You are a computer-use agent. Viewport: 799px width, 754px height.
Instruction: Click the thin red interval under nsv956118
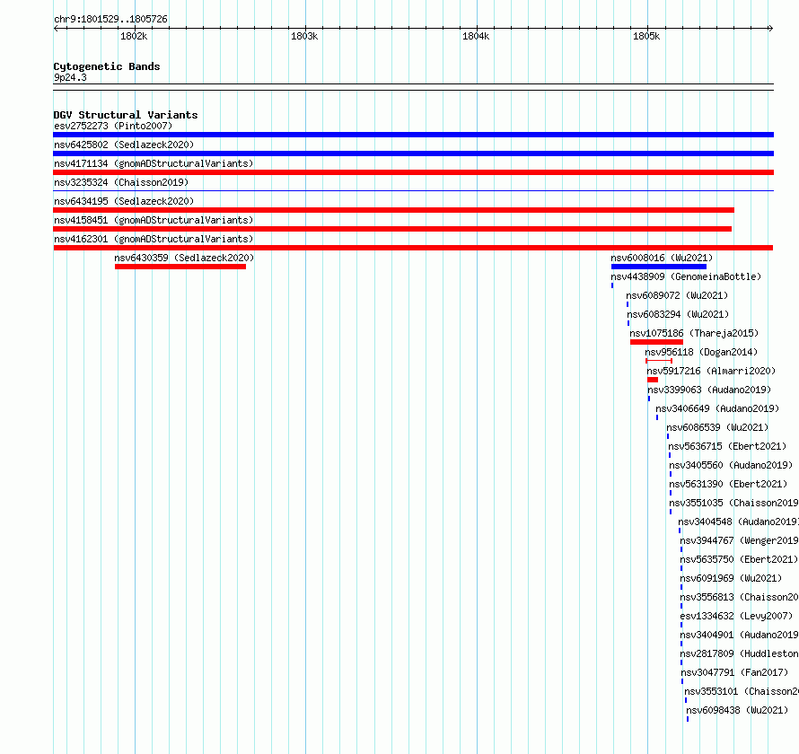tap(659, 361)
